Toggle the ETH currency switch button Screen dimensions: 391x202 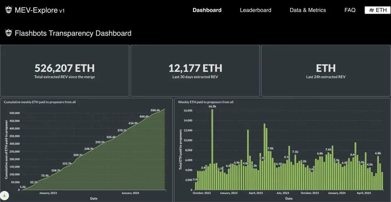[x=377, y=10]
